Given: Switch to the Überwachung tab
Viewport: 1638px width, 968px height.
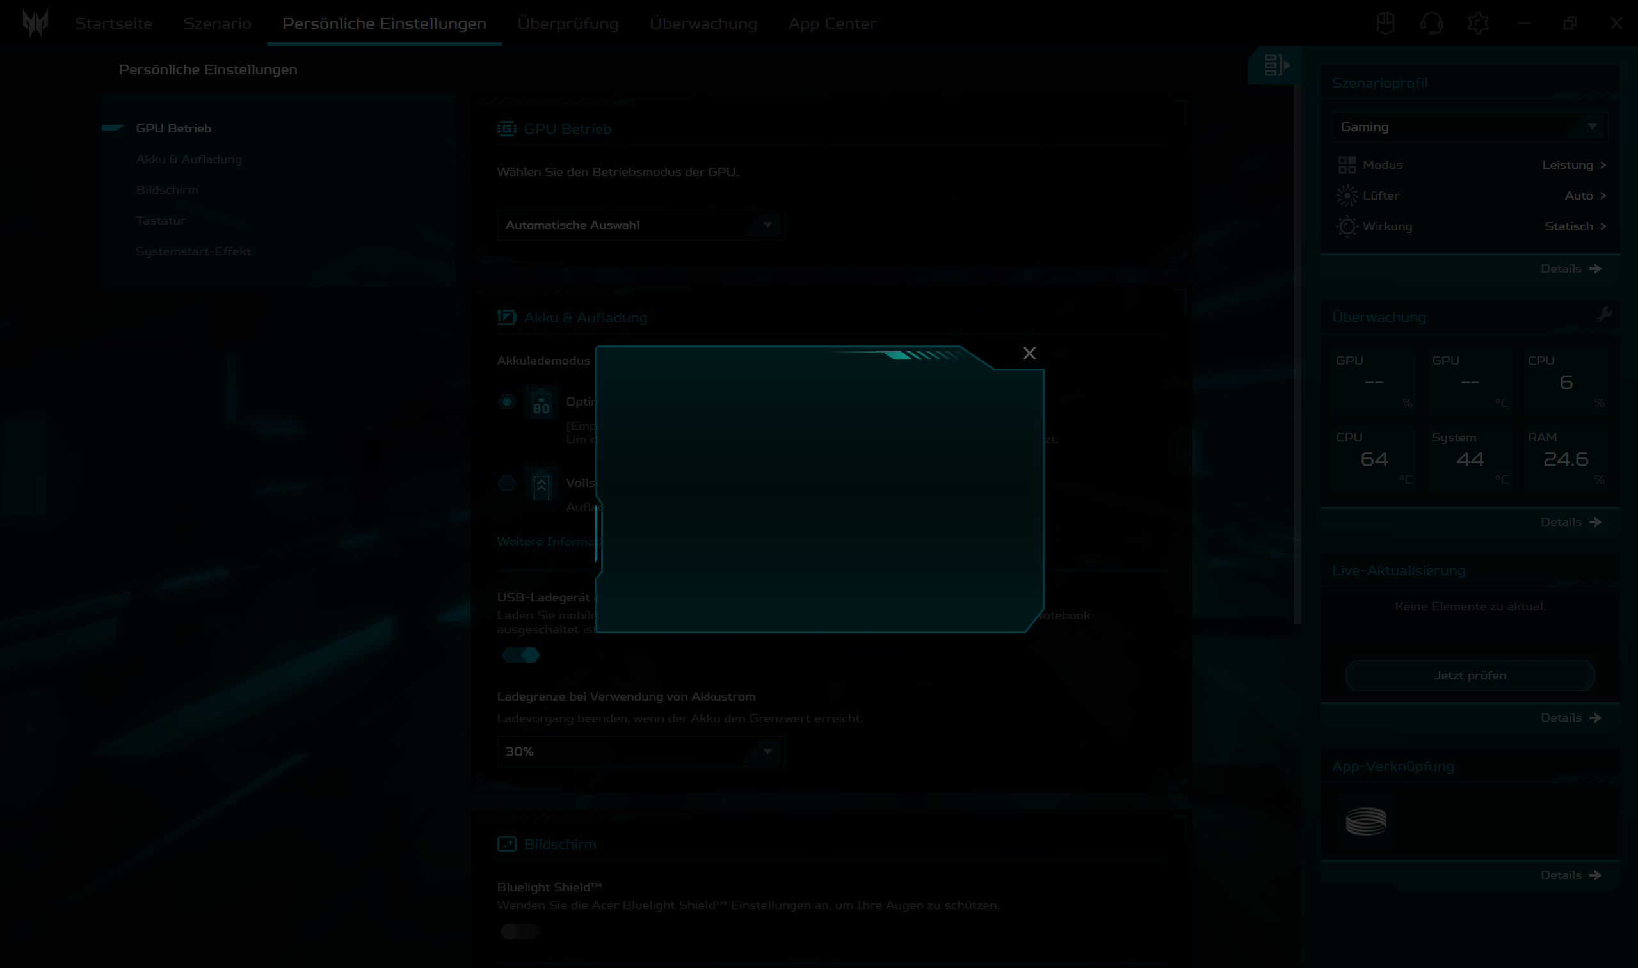Looking at the screenshot, I should [703, 24].
